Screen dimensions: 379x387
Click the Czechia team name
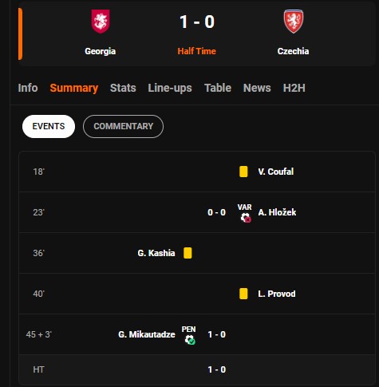[x=293, y=51]
